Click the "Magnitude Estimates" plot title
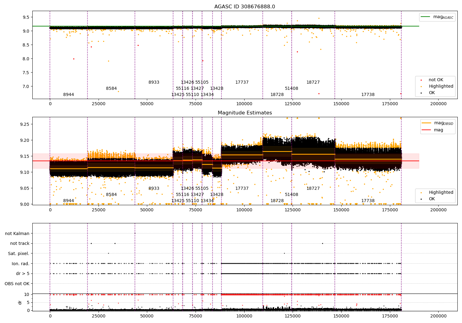The height and width of the screenshot is (323, 462). coord(245,113)
